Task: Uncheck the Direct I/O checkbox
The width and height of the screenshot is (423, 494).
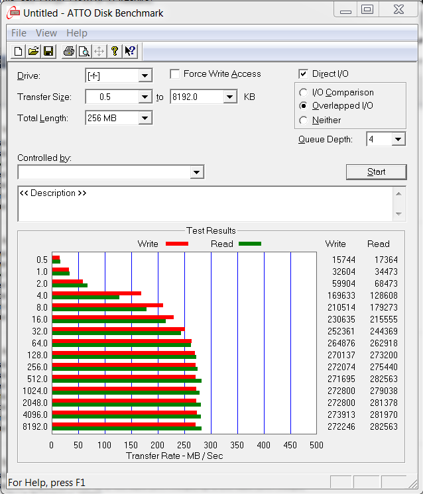Action: point(304,74)
